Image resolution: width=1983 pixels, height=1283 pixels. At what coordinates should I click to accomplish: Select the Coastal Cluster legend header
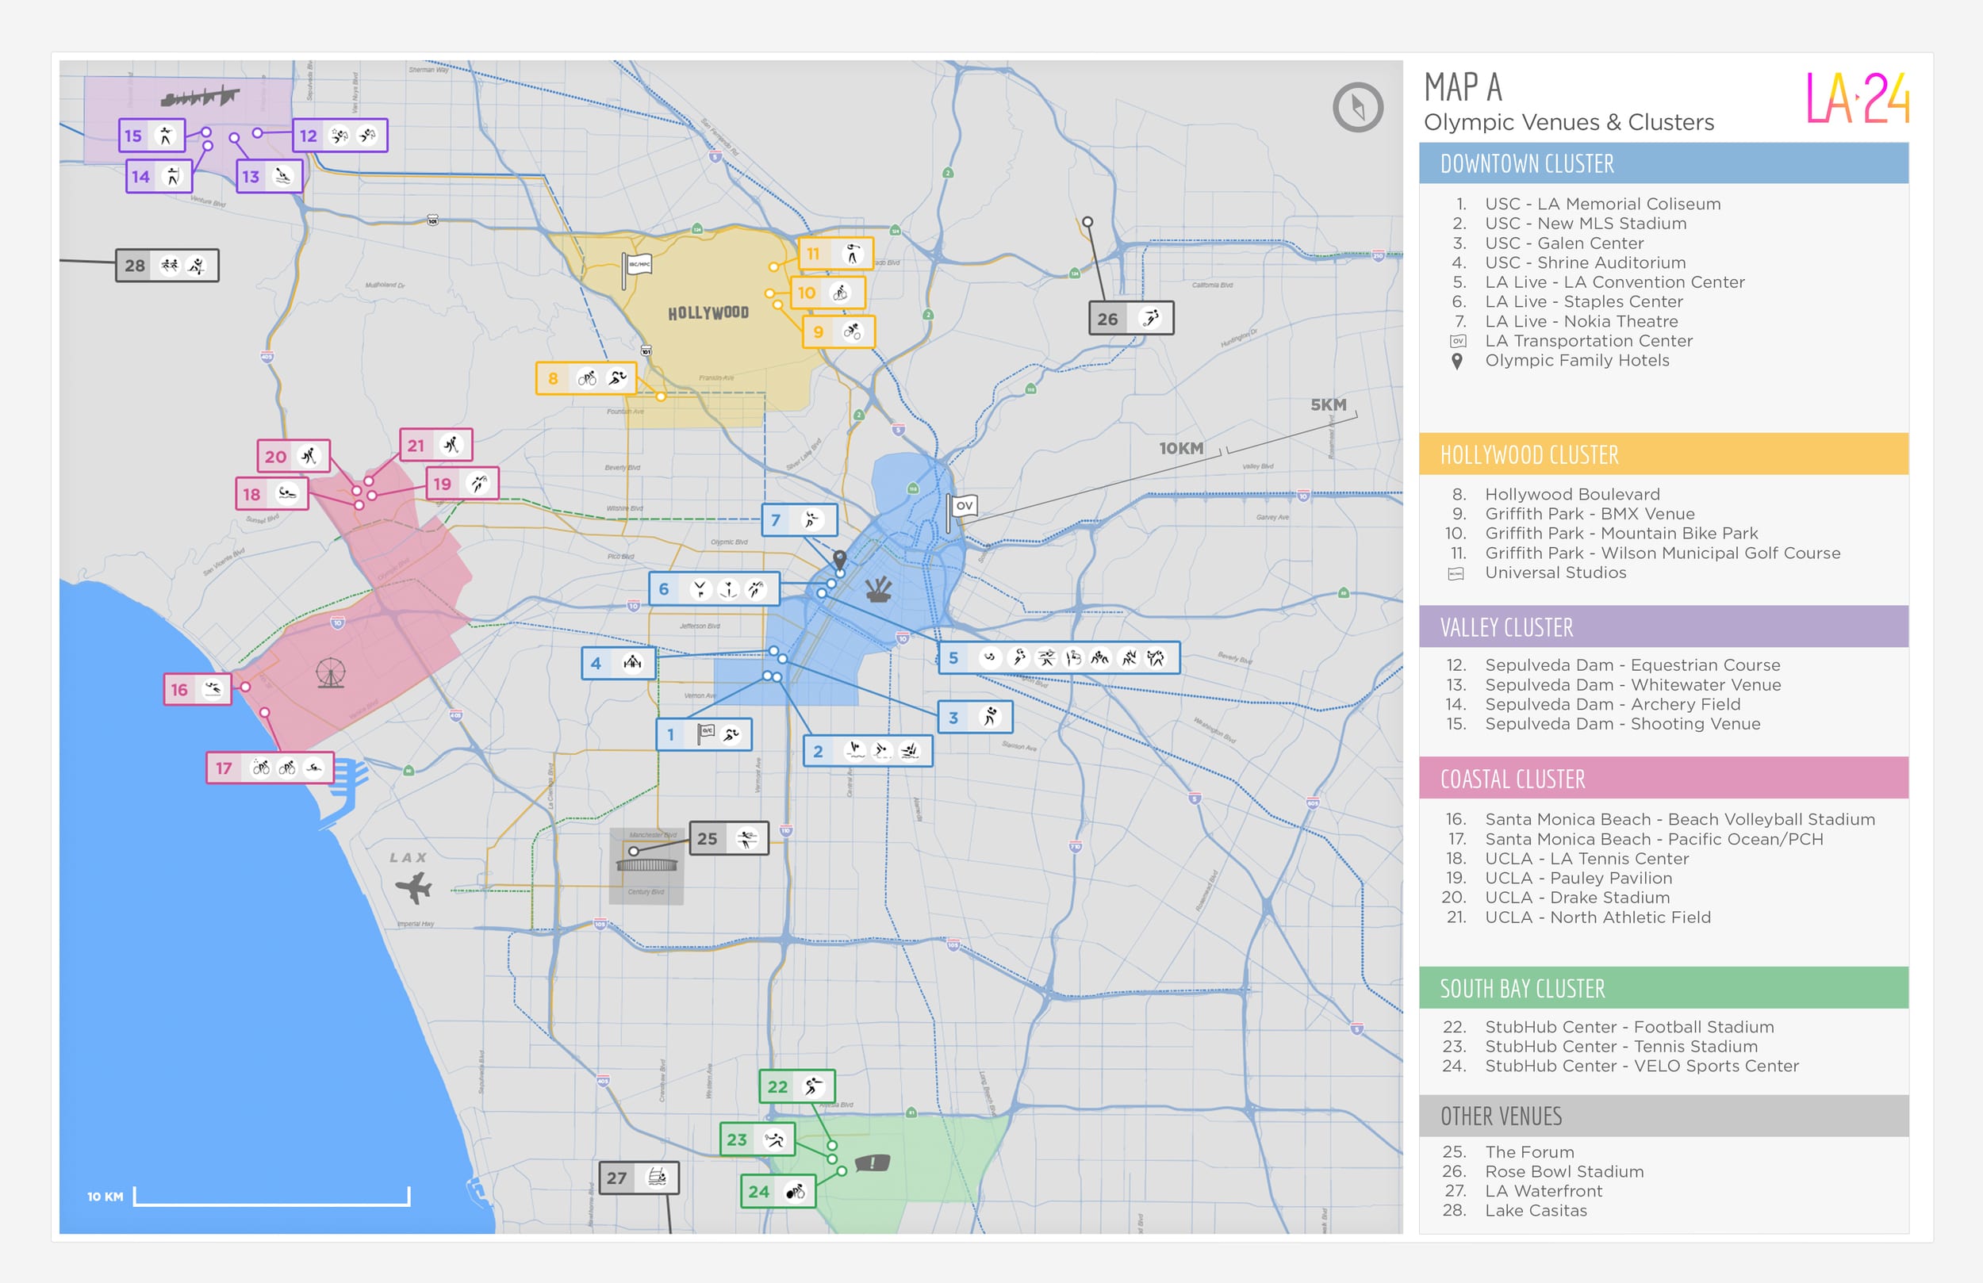(x=1663, y=778)
